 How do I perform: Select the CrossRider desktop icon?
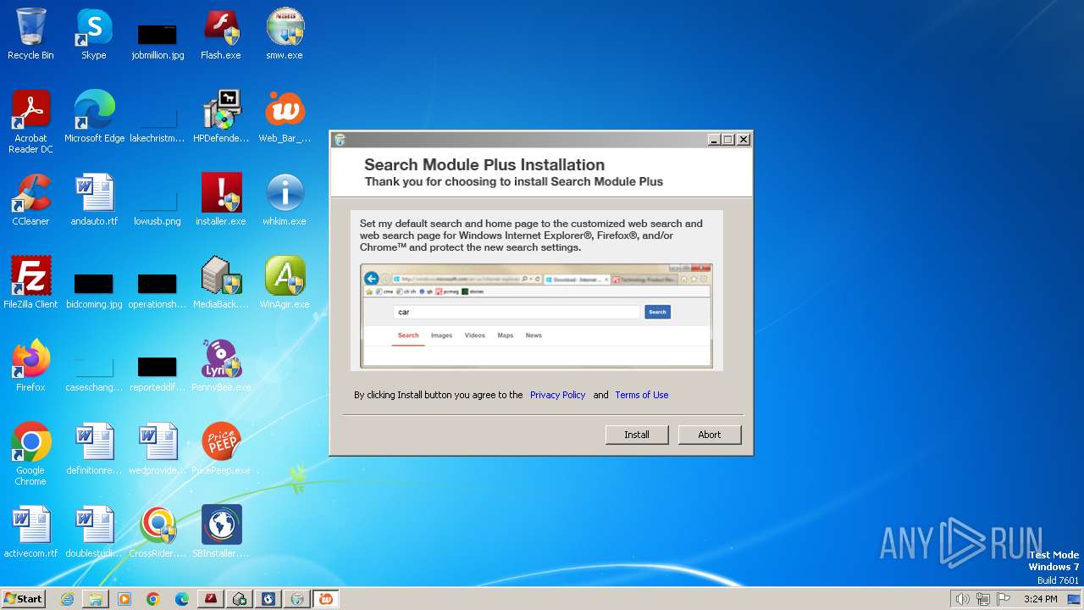158,532
